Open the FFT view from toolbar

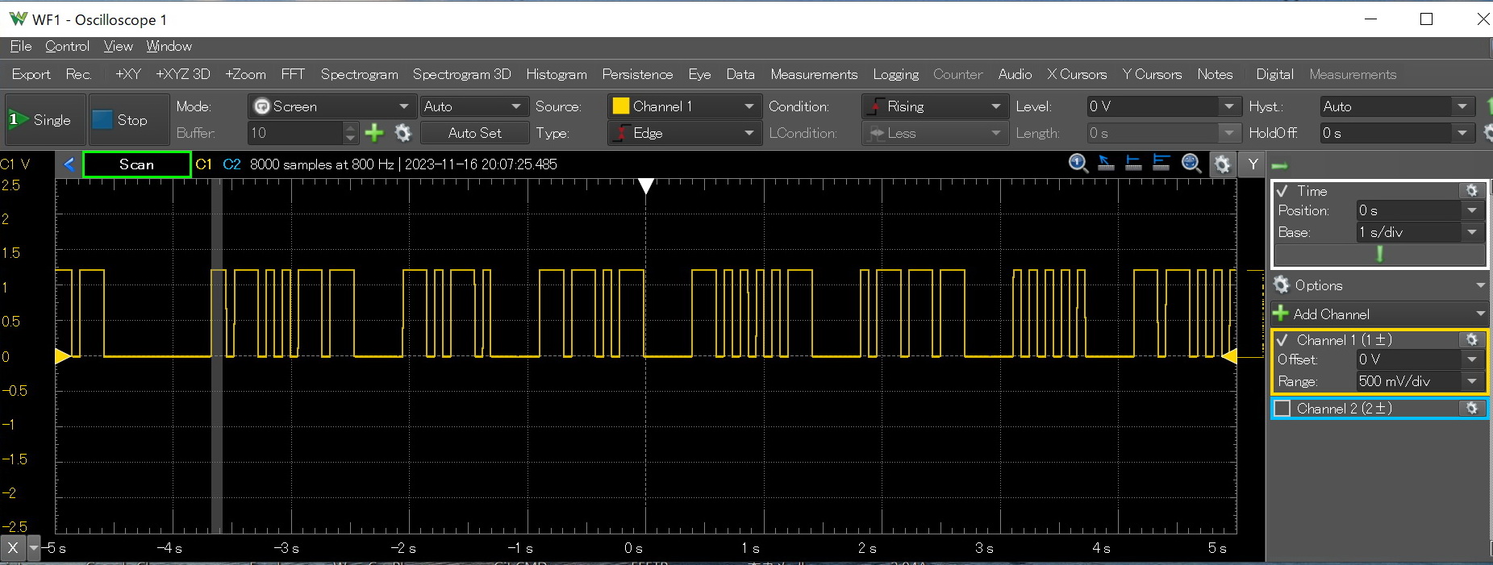point(293,74)
